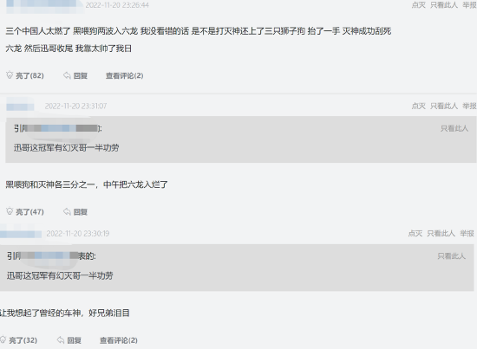Click the reply arrow icon under the first comment
The height and width of the screenshot is (349, 477).
click(x=67, y=75)
